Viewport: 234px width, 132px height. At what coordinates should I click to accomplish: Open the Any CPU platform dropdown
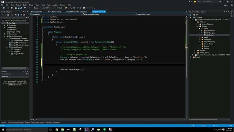[x=49, y=8]
